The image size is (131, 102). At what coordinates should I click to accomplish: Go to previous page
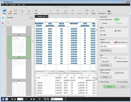pos(15,99)
